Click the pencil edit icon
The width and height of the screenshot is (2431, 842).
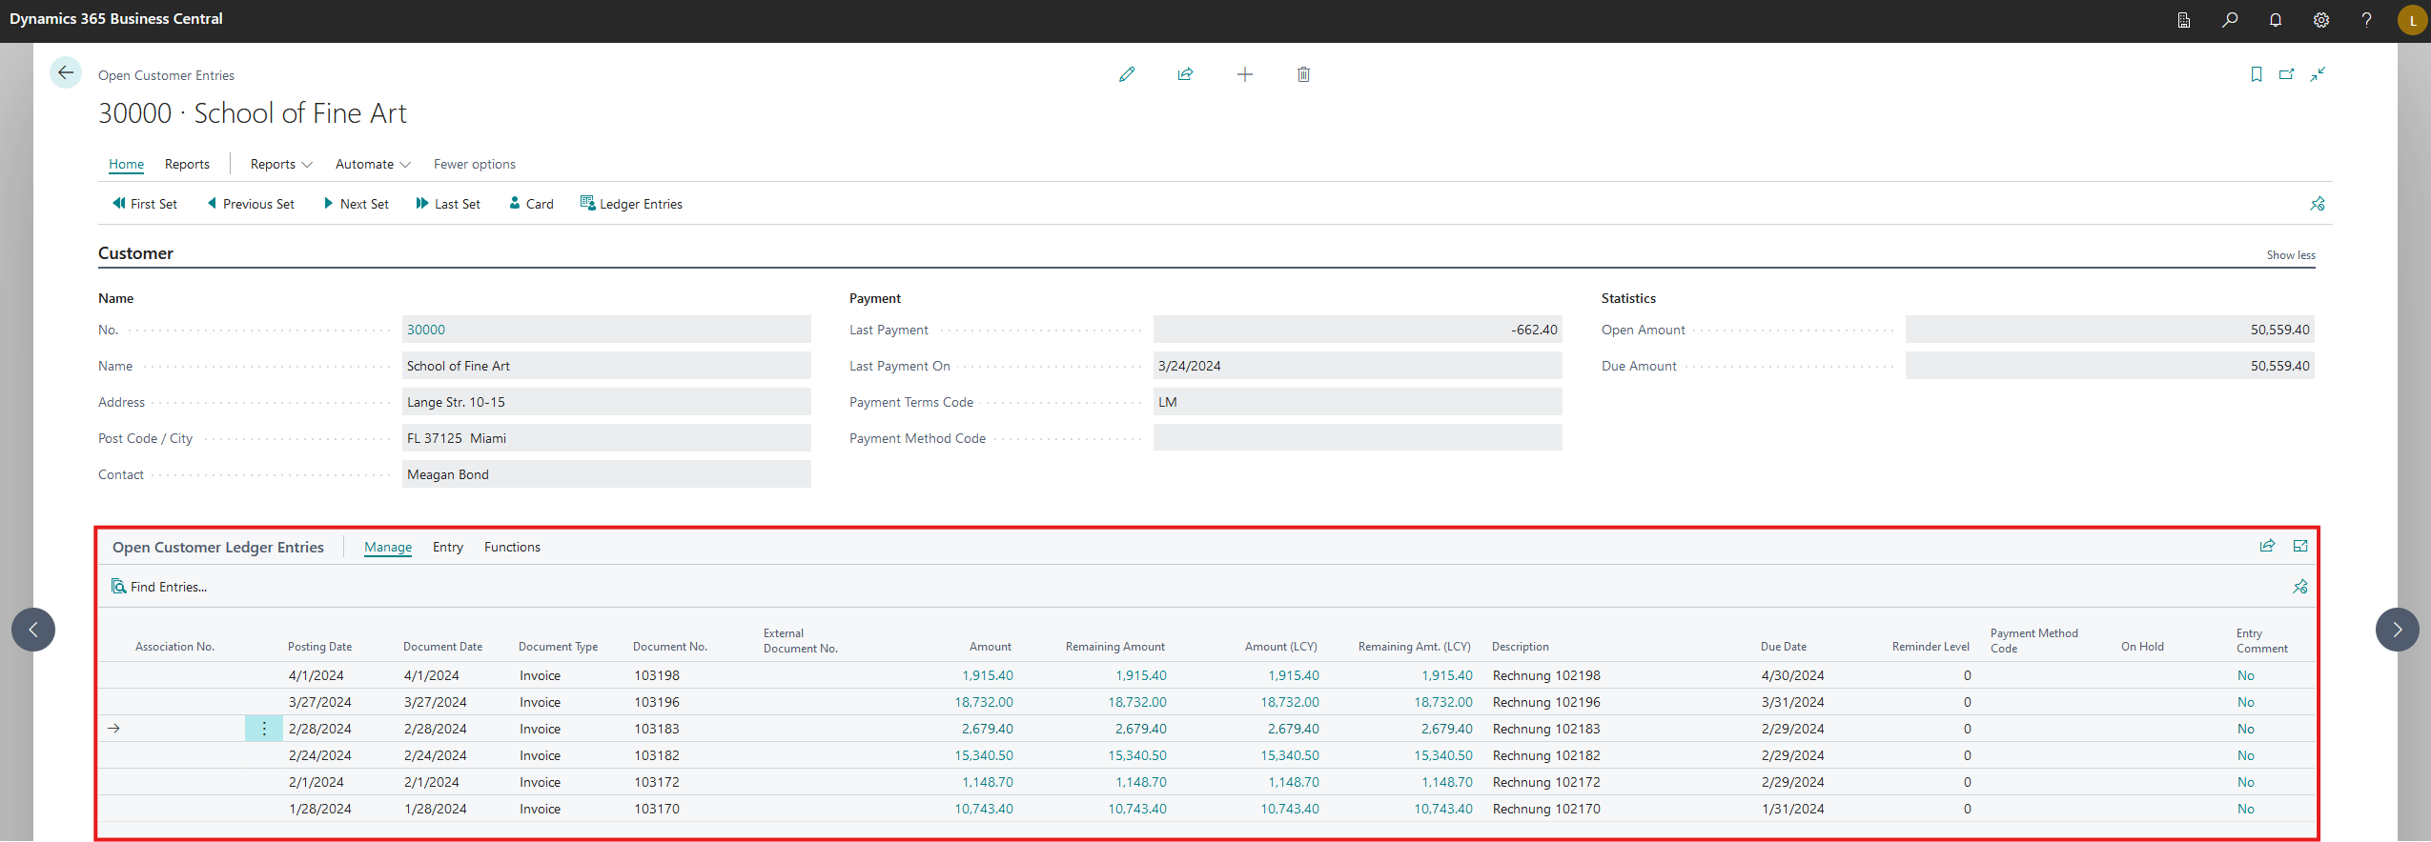click(1127, 74)
